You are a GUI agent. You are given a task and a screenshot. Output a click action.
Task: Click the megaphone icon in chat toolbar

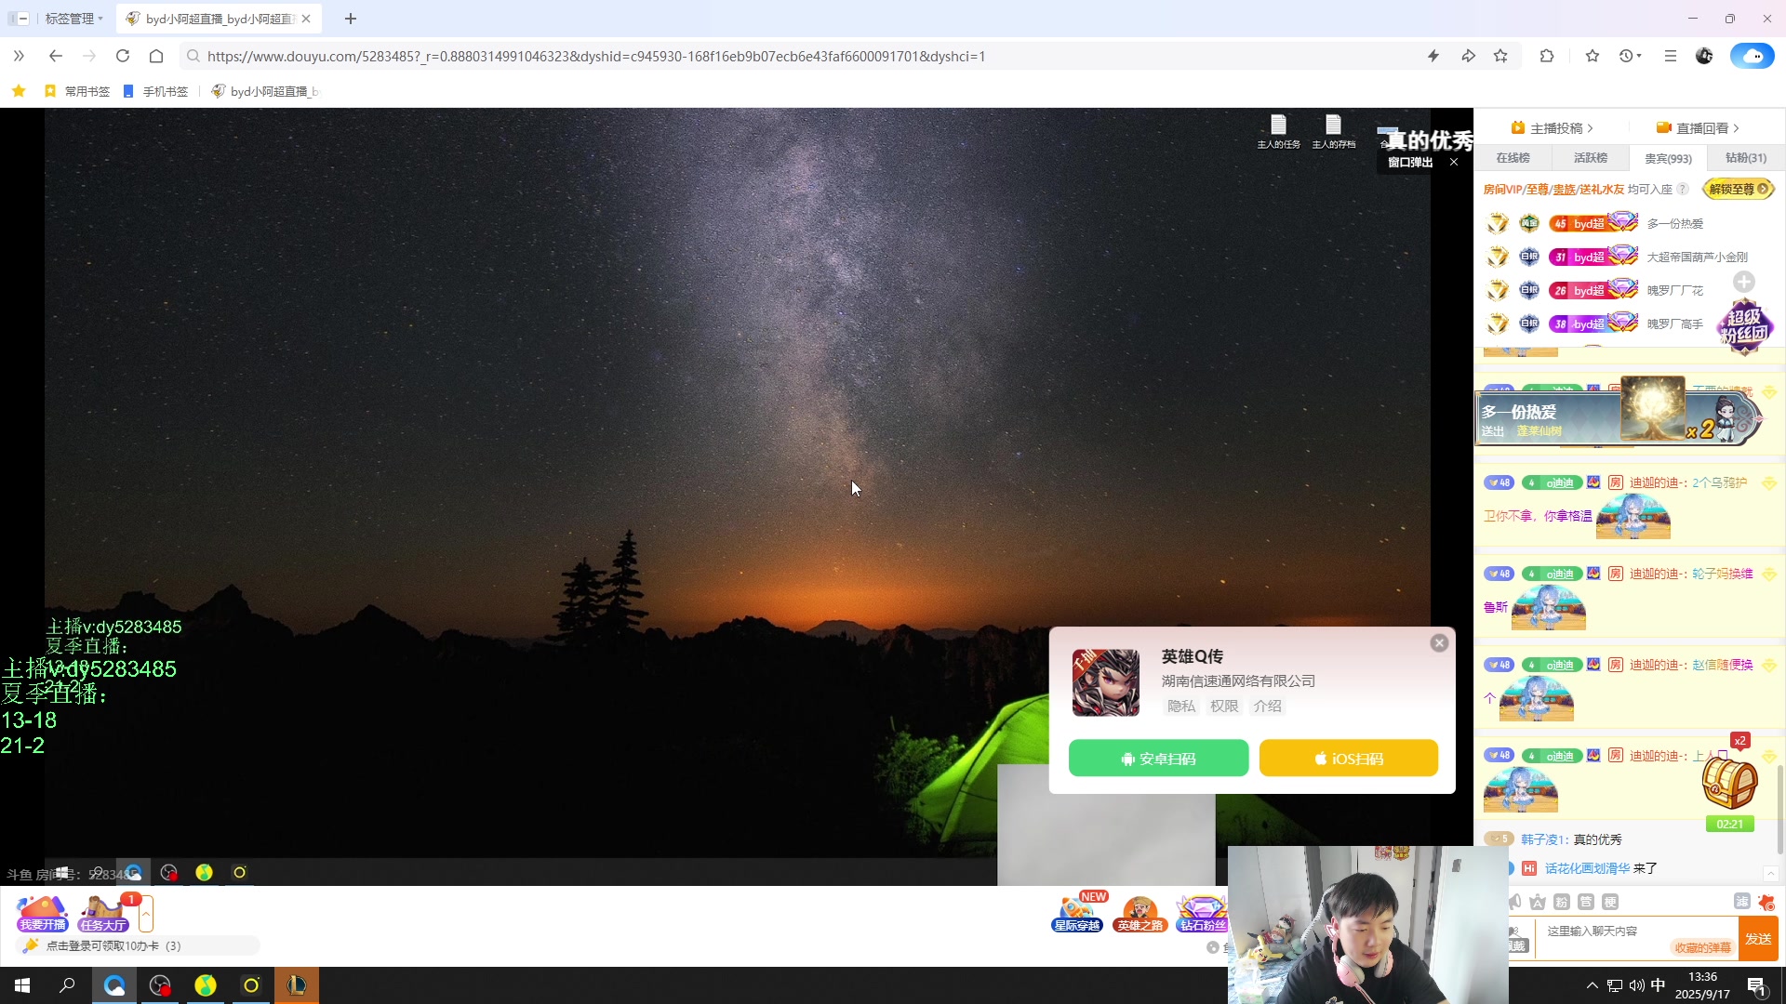pos(1516,902)
